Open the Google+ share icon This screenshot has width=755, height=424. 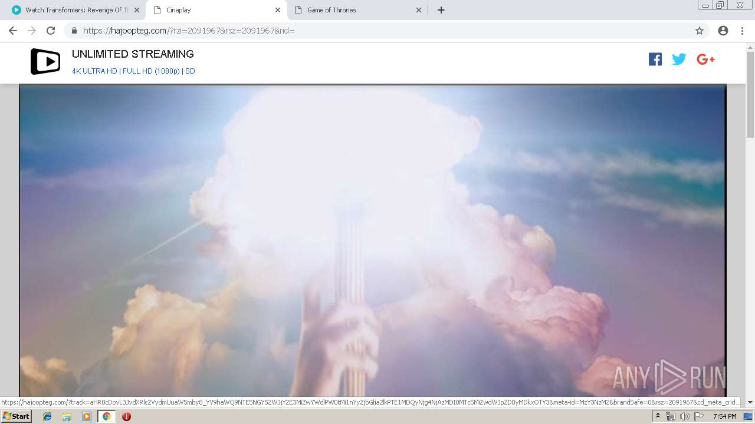(x=705, y=59)
